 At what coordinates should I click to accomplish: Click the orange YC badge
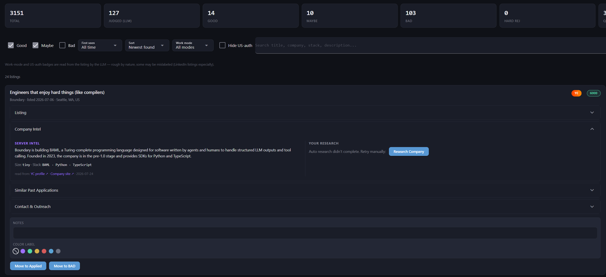click(576, 93)
